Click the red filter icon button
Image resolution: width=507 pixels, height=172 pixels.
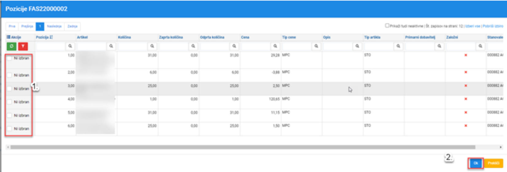coord(23,46)
